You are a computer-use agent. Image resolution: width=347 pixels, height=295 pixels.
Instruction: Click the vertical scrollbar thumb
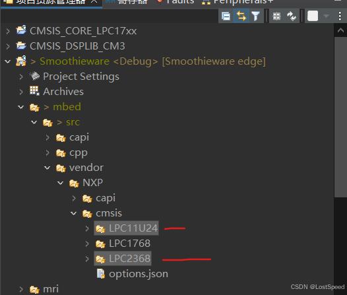click(x=340, y=117)
